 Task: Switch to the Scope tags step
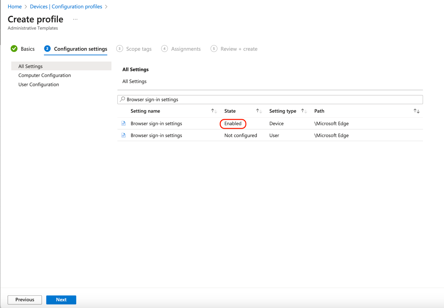tap(138, 49)
